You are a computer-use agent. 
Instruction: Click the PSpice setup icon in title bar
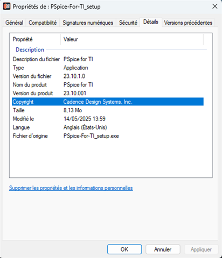point(6,6)
